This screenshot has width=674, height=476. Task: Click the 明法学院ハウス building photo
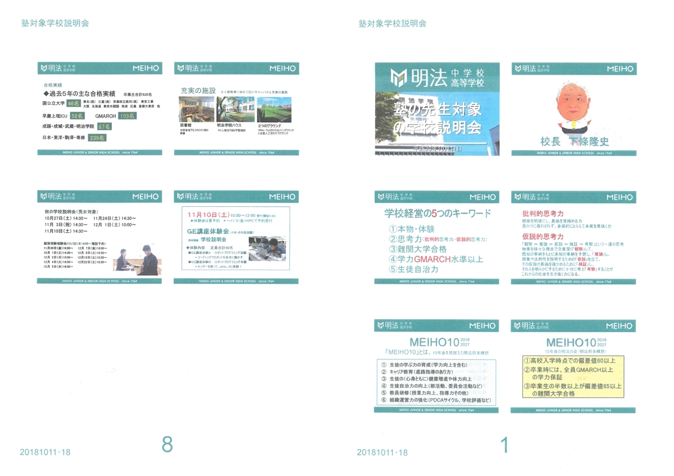(x=235, y=109)
